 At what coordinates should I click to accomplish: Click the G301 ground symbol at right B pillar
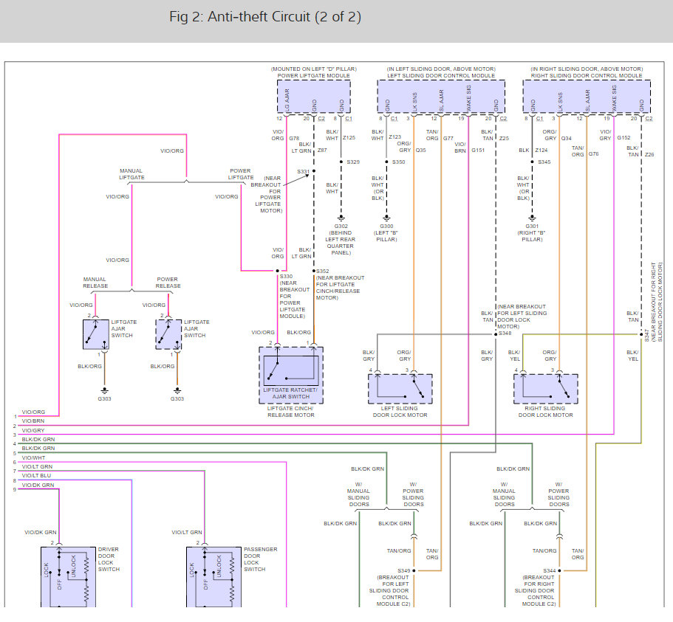tap(532, 218)
